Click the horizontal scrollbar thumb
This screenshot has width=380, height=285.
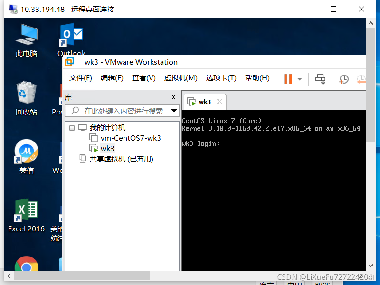[82, 276]
